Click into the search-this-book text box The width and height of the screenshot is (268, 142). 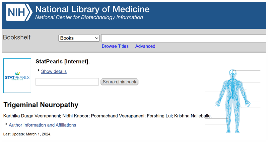(67, 82)
